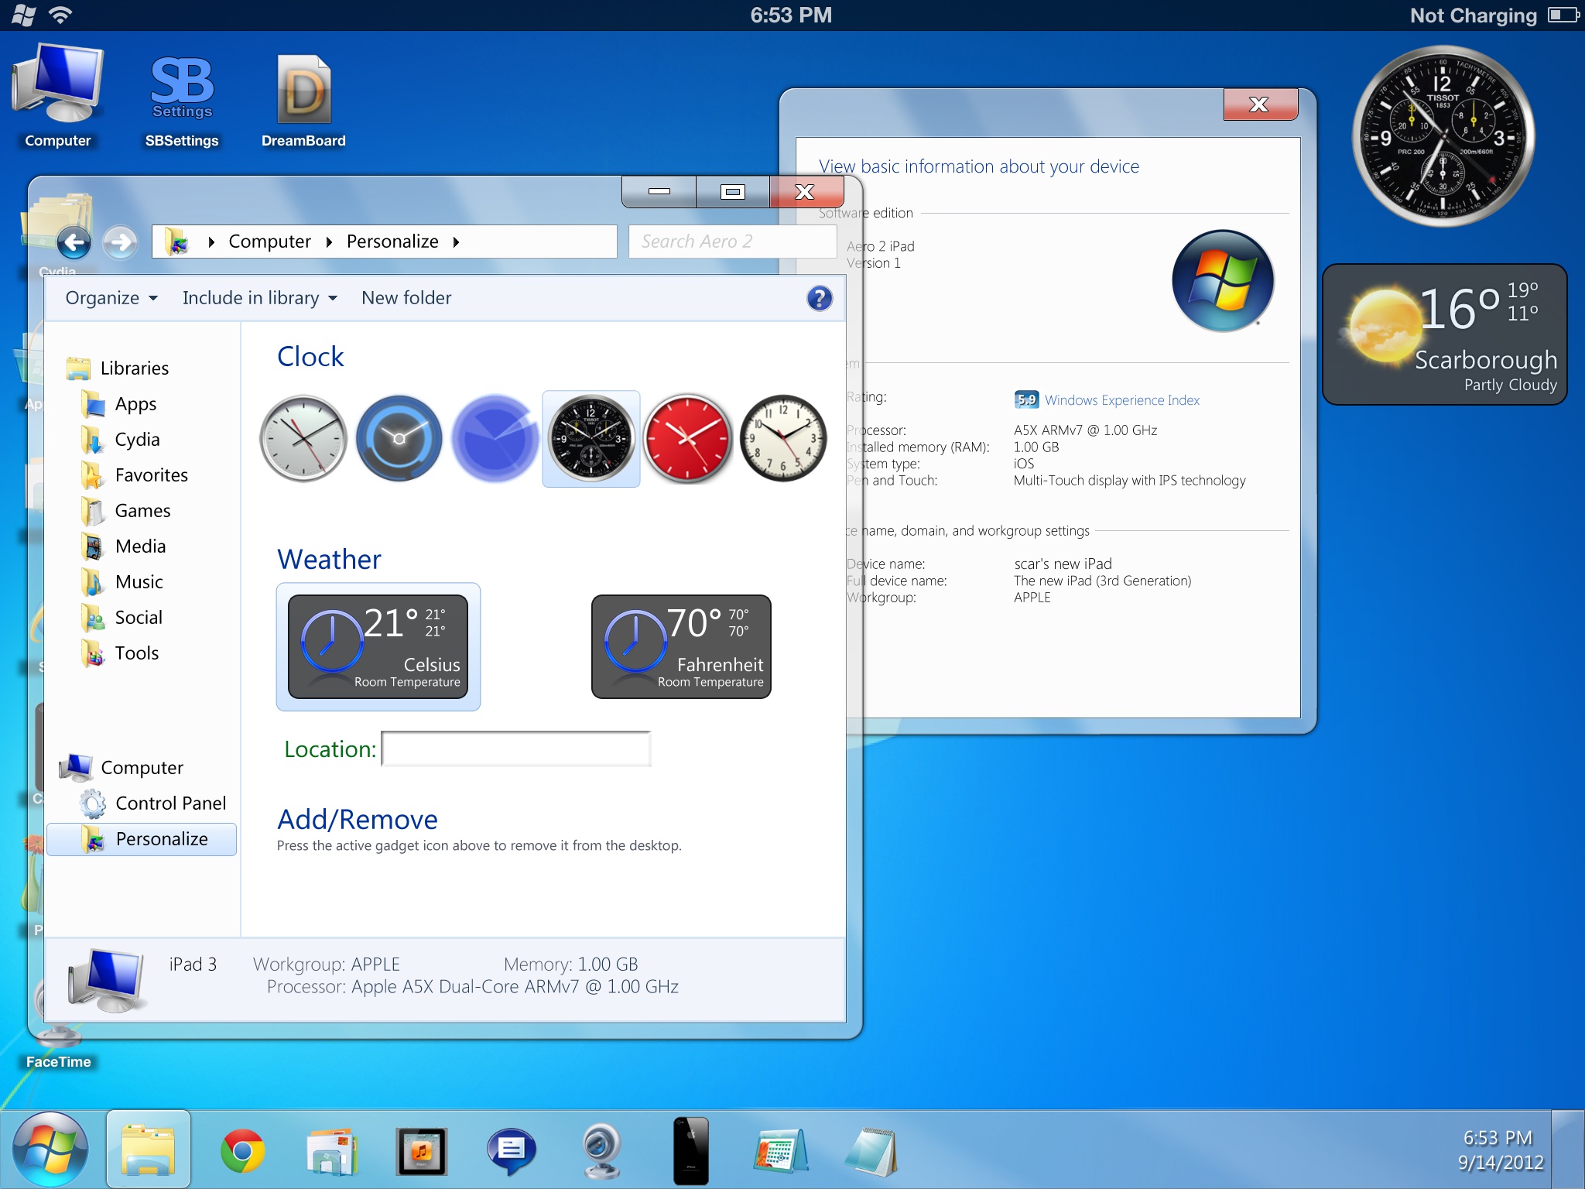This screenshot has height=1189, width=1585.
Task: Click the weather Location input field
Action: pyautogui.click(x=516, y=749)
